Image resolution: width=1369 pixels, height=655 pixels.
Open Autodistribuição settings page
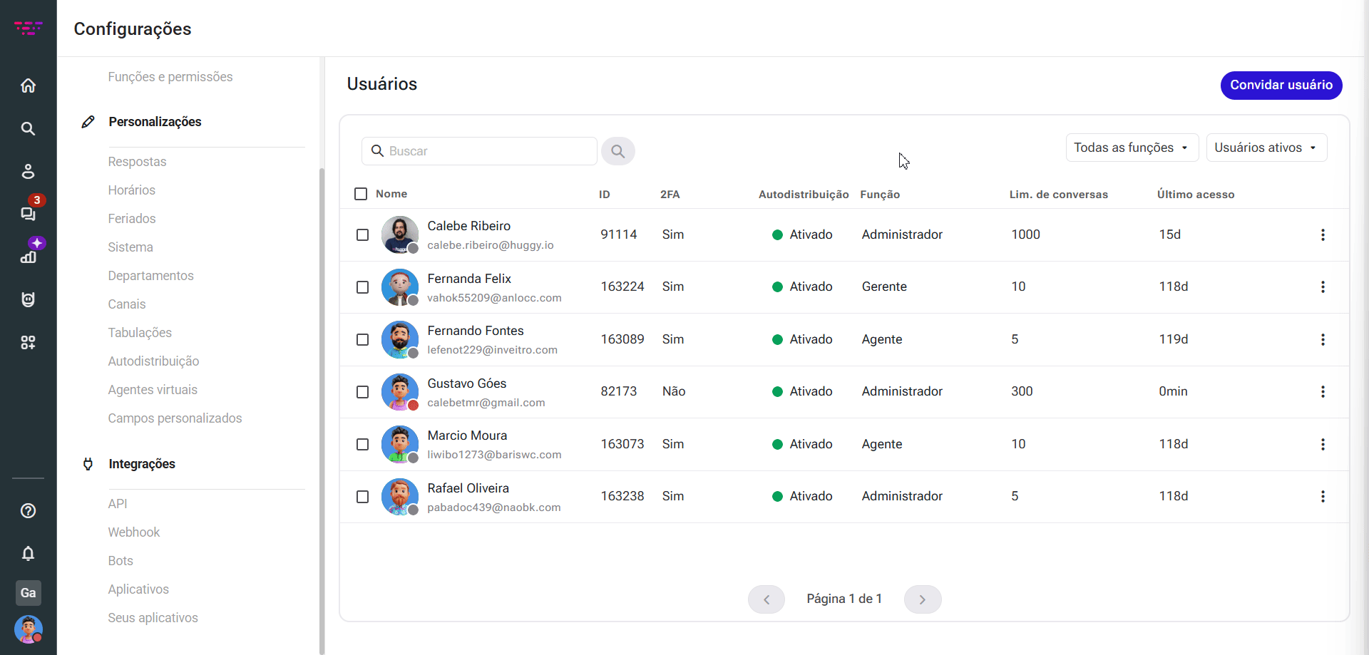153,361
